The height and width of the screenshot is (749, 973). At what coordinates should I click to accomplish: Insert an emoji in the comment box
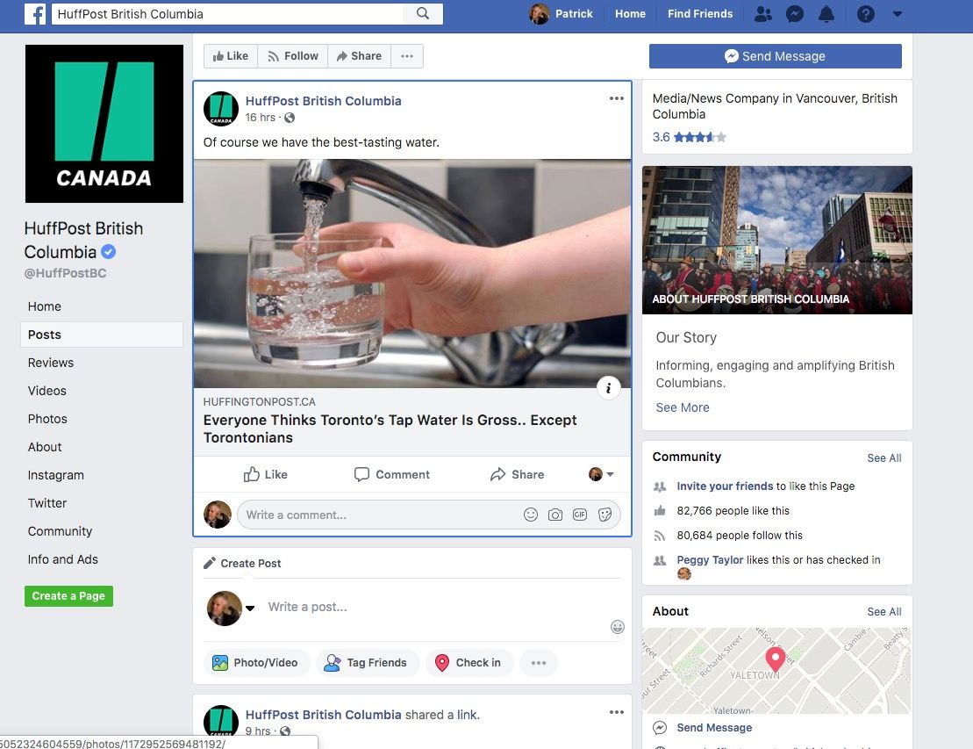point(531,515)
